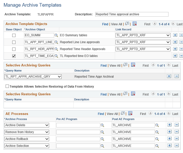Check Base Object for TL_RPT_HDR_APPR row
The height and width of the screenshot is (153, 183).
click(14, 49)
